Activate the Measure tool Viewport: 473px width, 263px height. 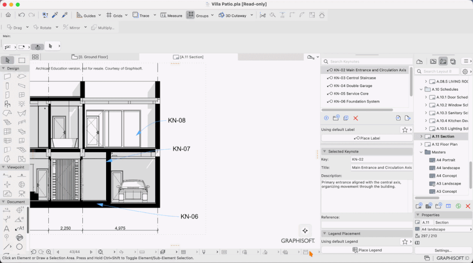[x=171, y=16]
